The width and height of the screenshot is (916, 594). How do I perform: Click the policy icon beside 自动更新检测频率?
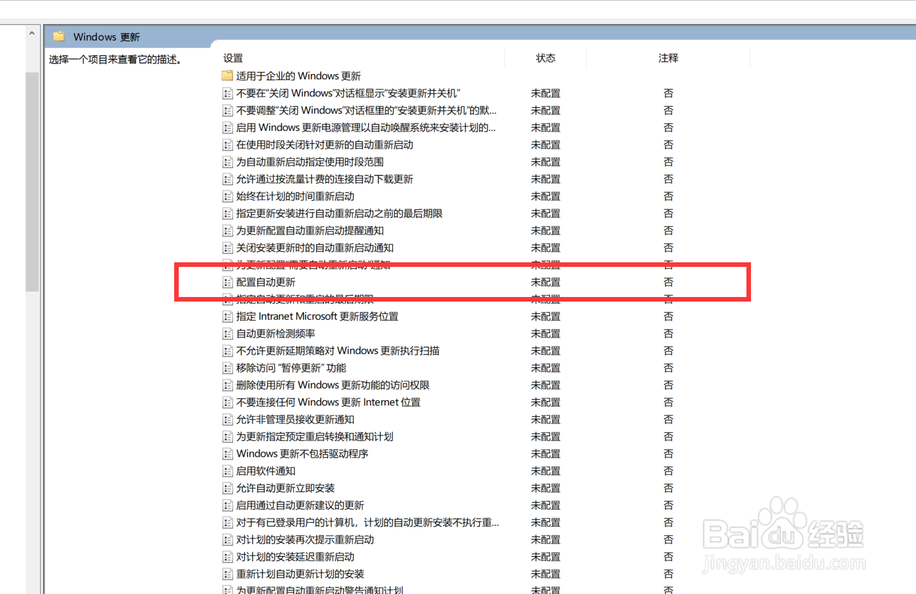[x=227, y=333]
